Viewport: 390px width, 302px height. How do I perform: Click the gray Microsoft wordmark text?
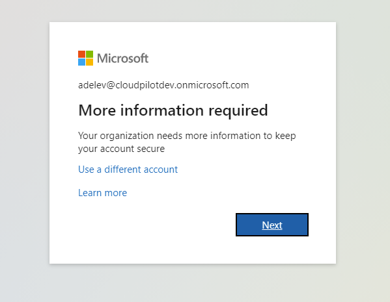click(x=122, y=58)
